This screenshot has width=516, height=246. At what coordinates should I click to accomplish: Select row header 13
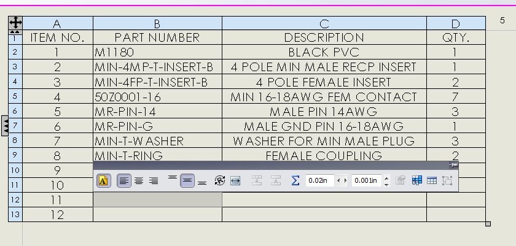(15, 215)
